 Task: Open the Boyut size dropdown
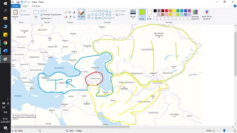(x=133, y=15)
